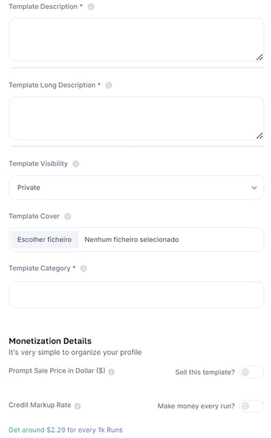Open the Template Category selection field
This screenshot has width=271, height=438.
136,295
